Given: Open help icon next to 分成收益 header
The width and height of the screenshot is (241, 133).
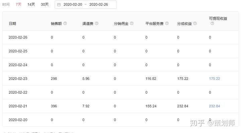Looking at the screenshot, I should pyautogui.click(x=195, y=23).
